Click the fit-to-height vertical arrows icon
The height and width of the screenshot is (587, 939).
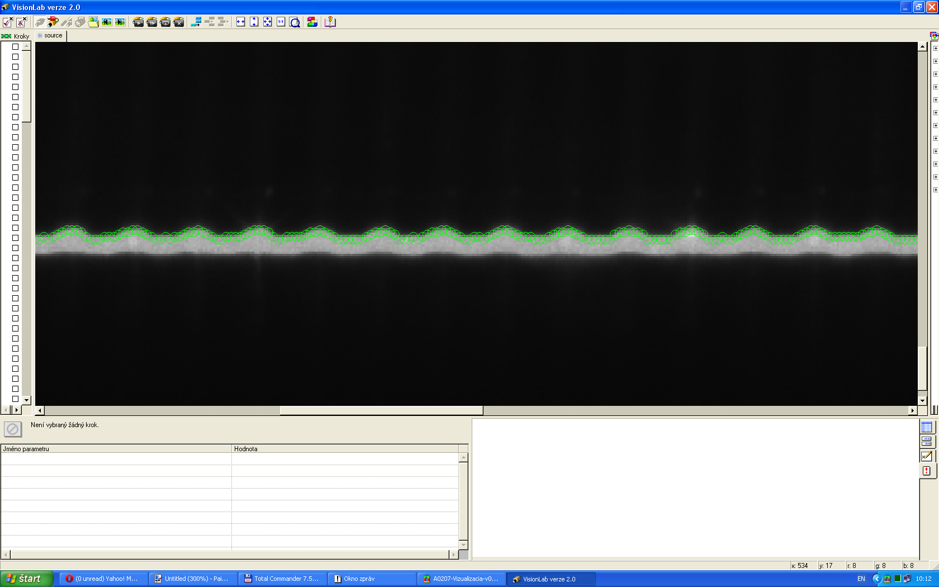pos(254,22)
